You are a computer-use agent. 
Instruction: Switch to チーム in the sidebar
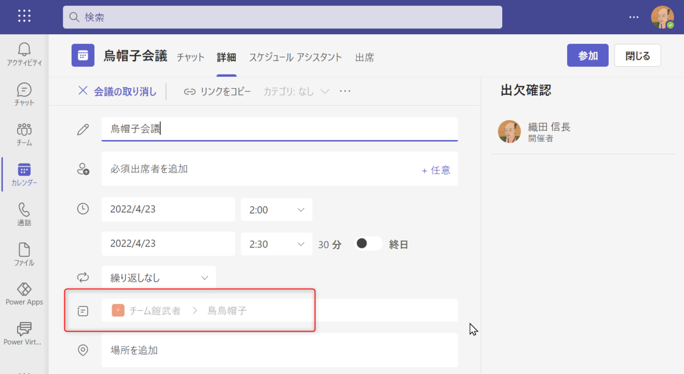23,133
